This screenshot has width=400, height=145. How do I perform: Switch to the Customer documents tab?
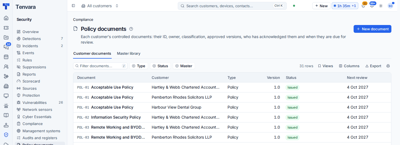pos(92,53)
